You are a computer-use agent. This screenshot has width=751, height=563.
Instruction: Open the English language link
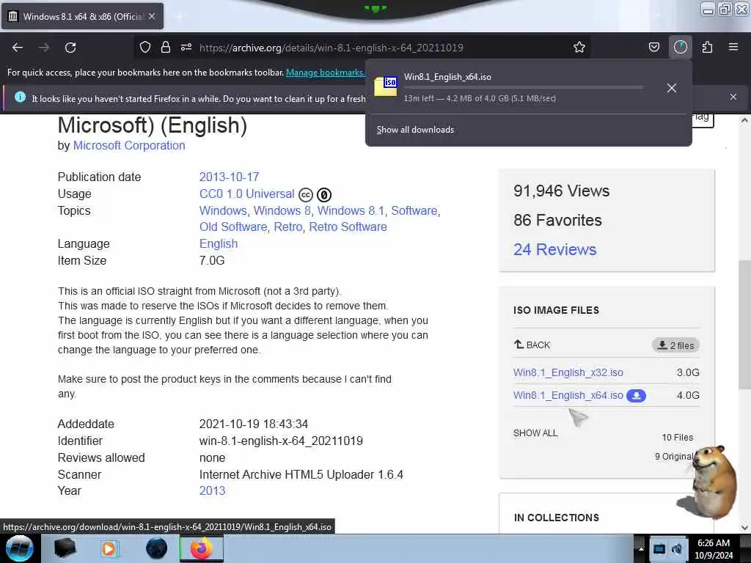tap(219, 243)
